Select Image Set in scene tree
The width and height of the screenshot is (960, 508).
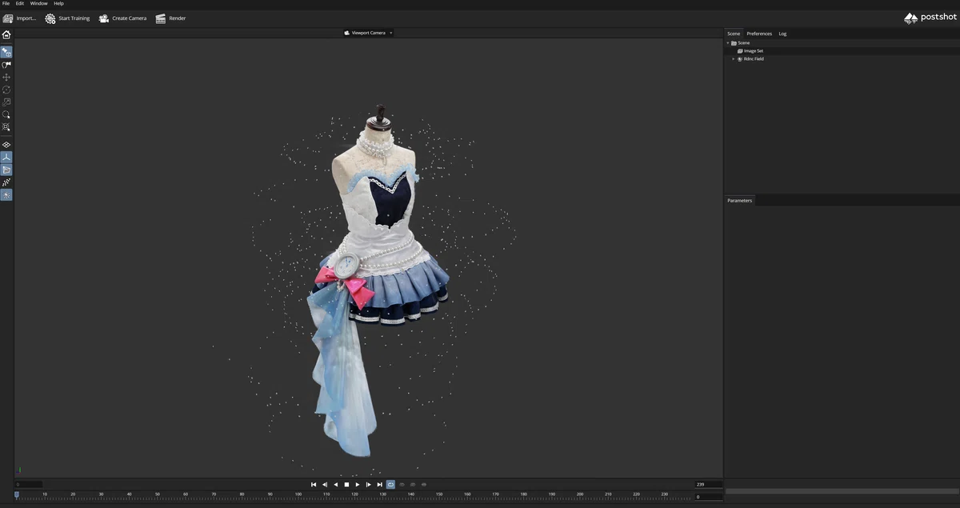pyautogui.click(x=754, y=50)
